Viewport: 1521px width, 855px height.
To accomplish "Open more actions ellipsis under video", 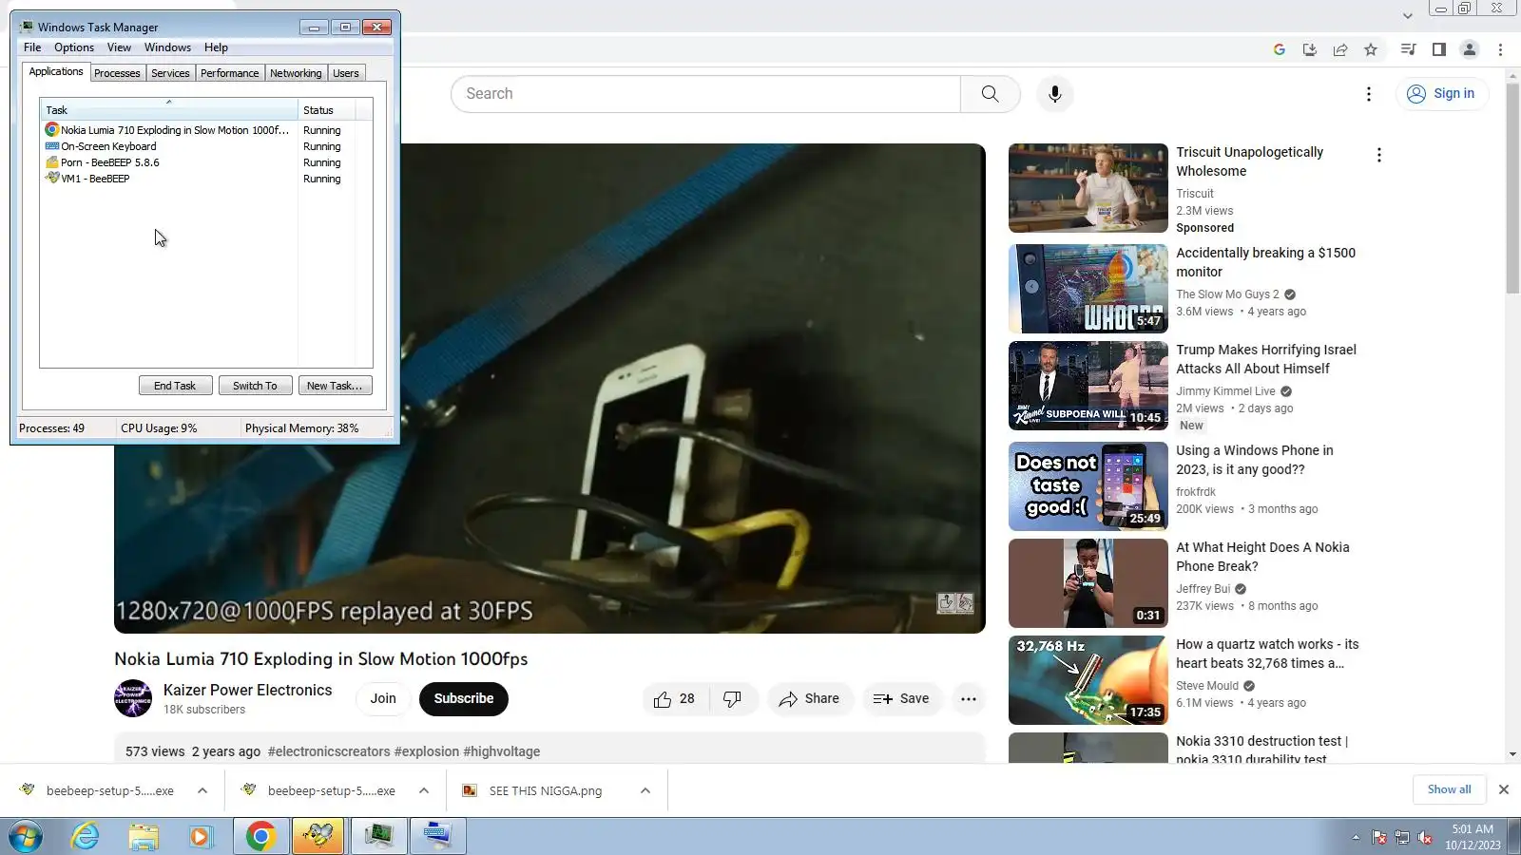I will point(968,699).
